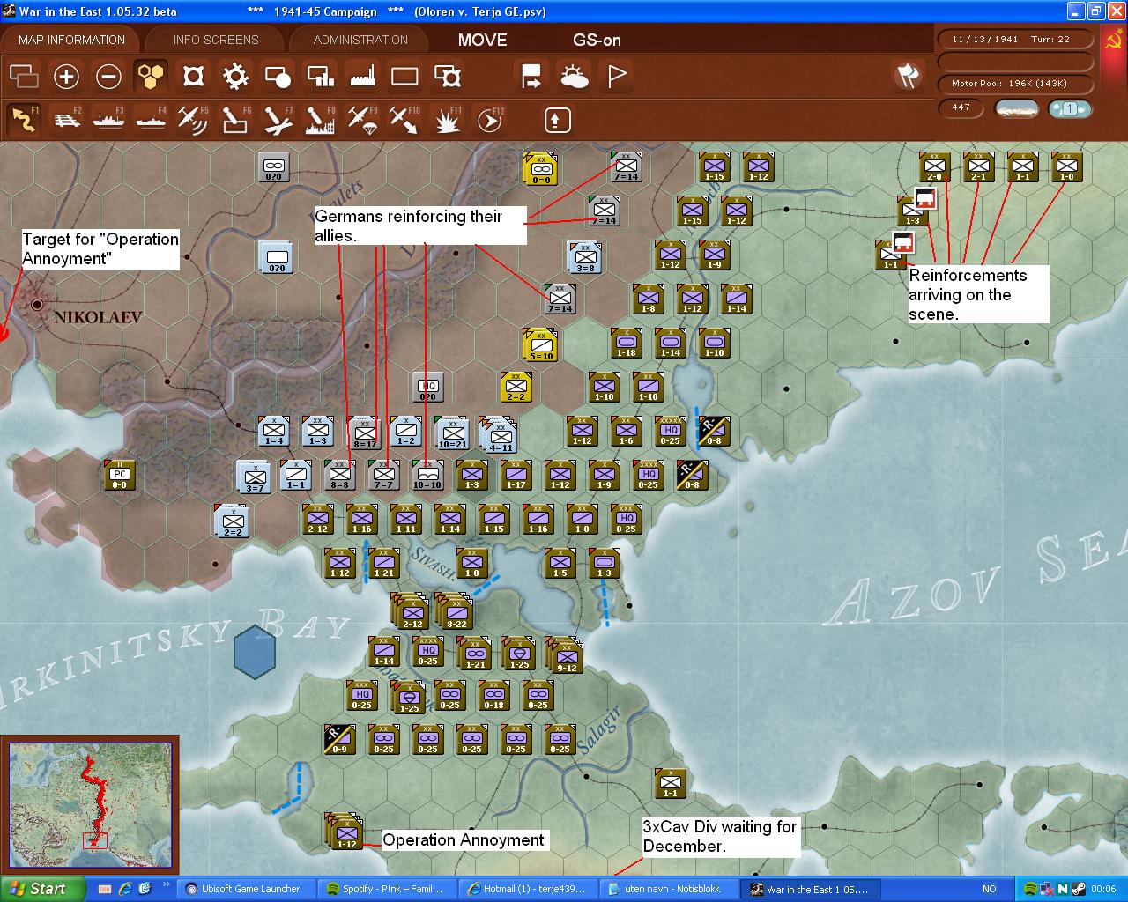Select the F5 air recon mode
This screenshot has width=1128, height=902.
click(x=193, y=120)
